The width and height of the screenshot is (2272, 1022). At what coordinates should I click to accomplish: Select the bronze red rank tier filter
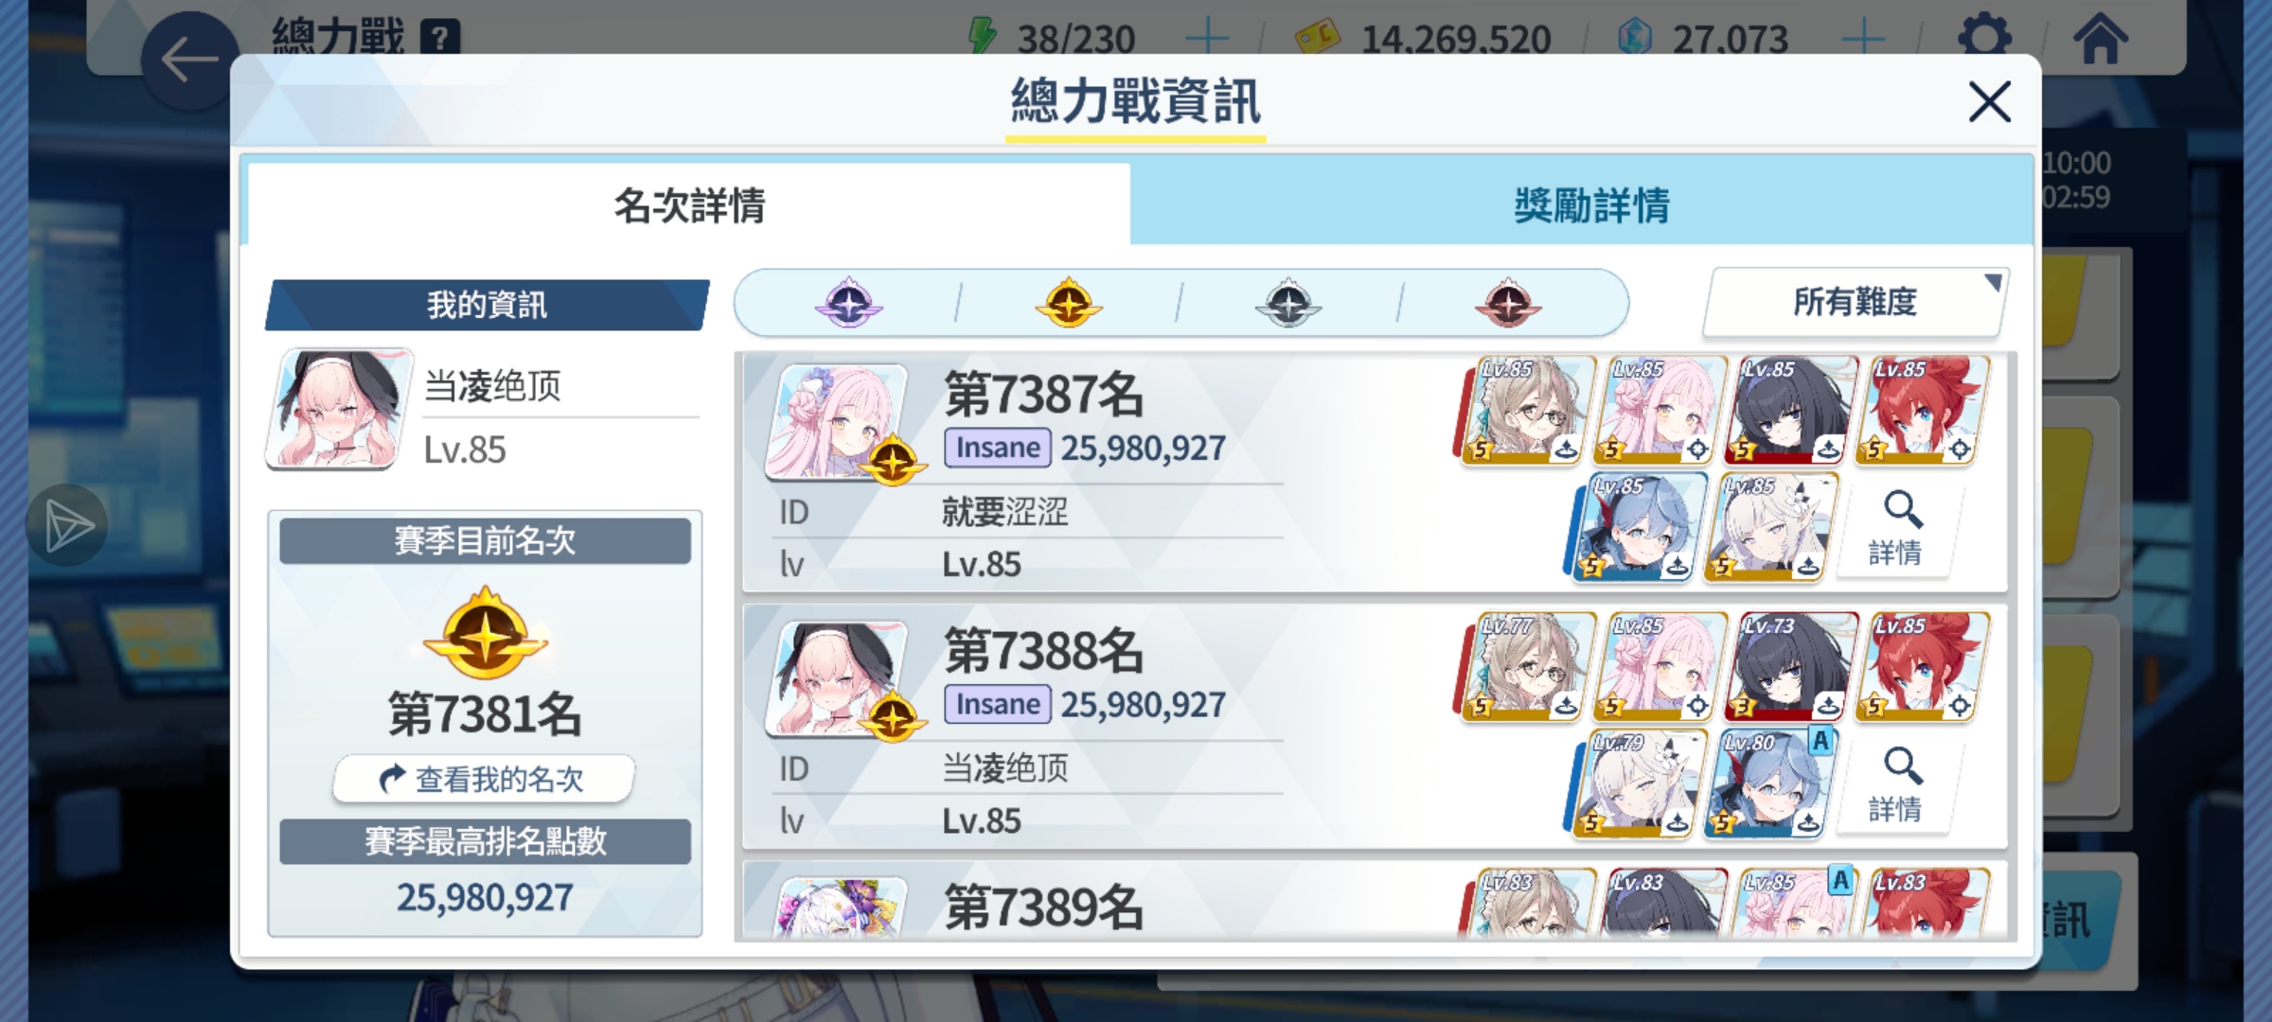[1508, 303]
